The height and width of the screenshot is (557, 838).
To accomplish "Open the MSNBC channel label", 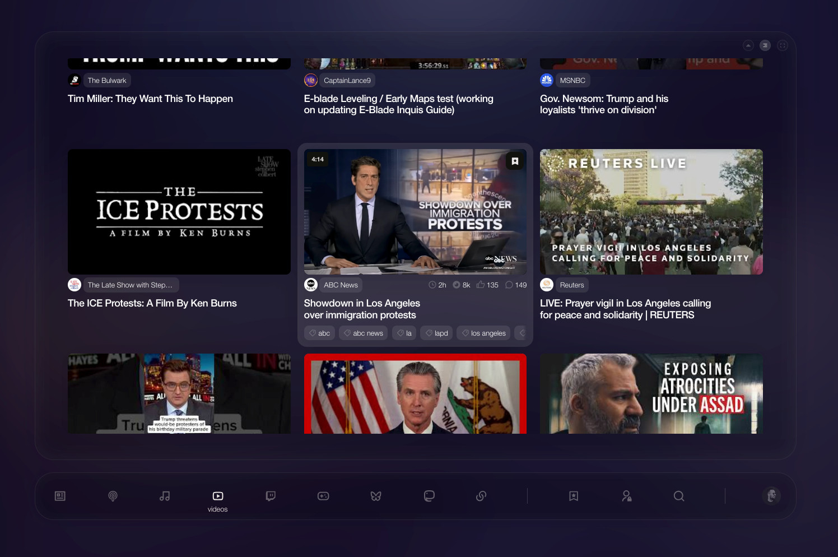I will (572, 80).
